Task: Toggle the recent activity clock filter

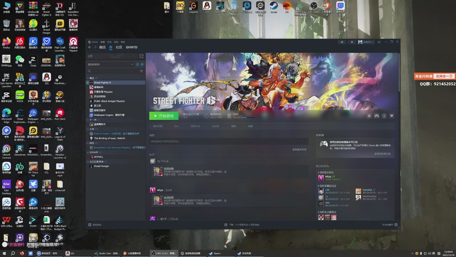Action: [x=137, y=65]
